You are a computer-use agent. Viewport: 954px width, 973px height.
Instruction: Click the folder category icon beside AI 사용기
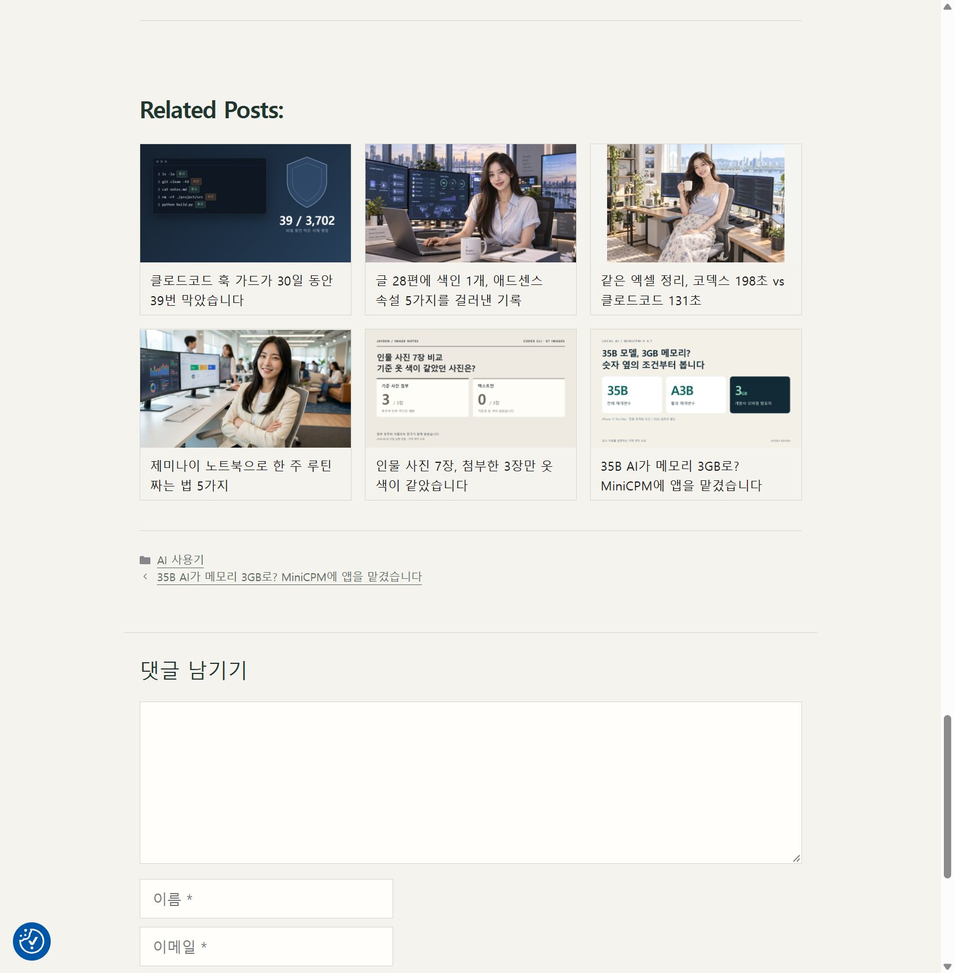point(145,560)
